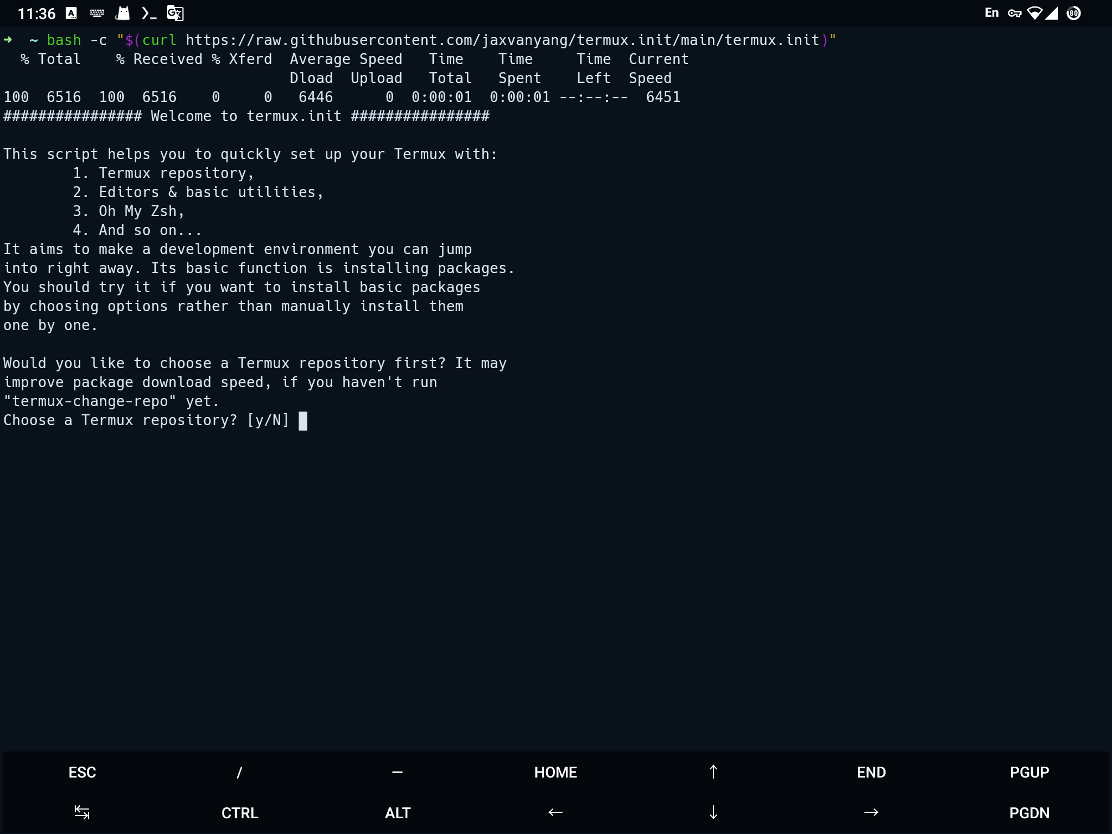Tap the En language indicator in status bar
Screen dimensions: 1112x834
pyautogui.click(x=991, y=13)
